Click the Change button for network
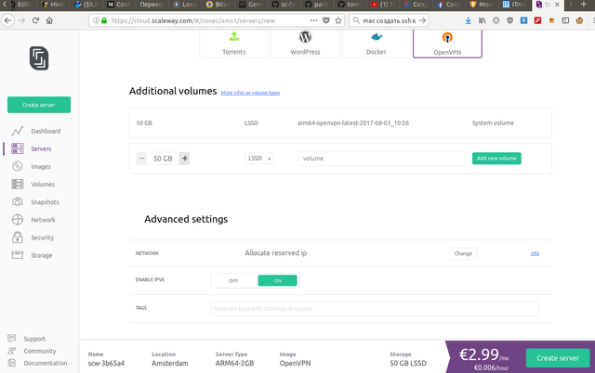 (x=463, y=253)
